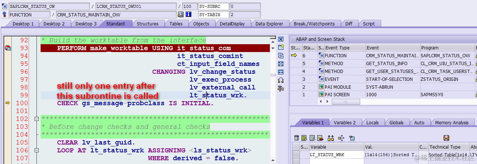Switch to the Desktop 1 tab
The height and width of the screenshot is (164, 477).
23,24
